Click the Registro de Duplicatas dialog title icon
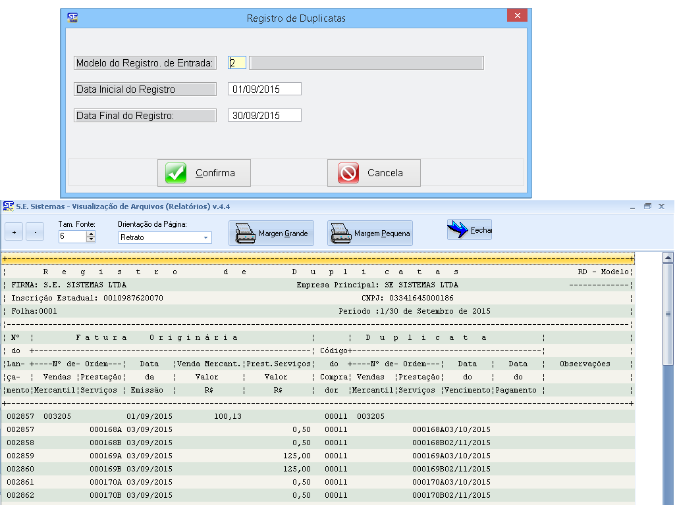Viewport: 677px width, 505px height. (72, 18)
